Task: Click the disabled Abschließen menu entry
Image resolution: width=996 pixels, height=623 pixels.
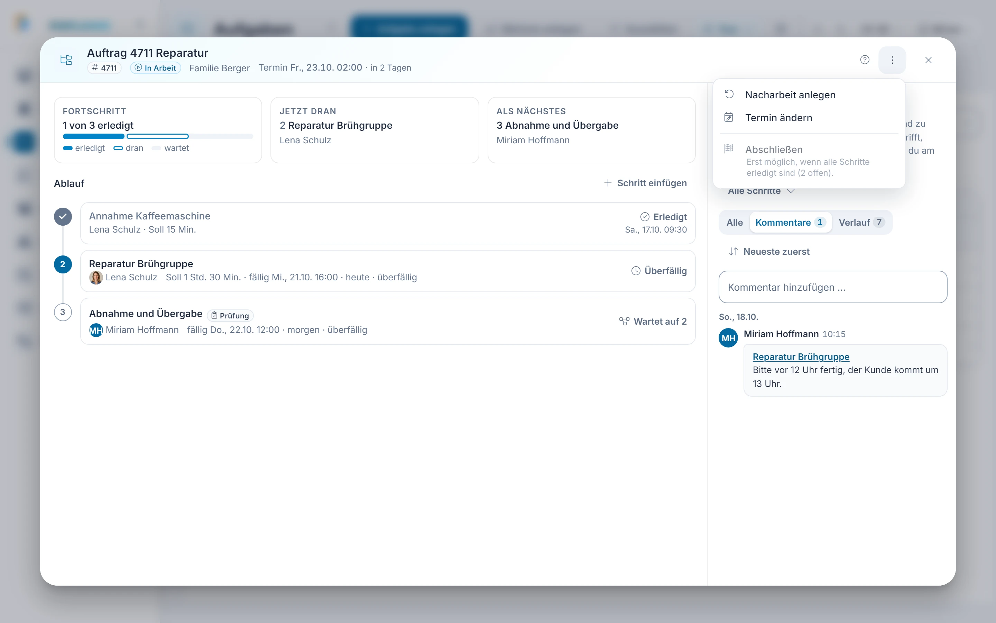Action: click(x=809, y=161)
